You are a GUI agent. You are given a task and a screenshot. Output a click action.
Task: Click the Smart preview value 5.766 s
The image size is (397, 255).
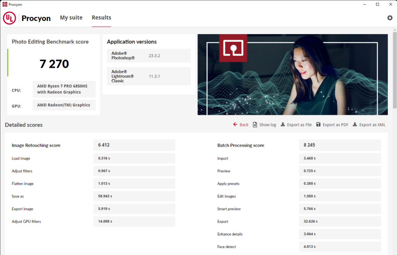point(340,209)
